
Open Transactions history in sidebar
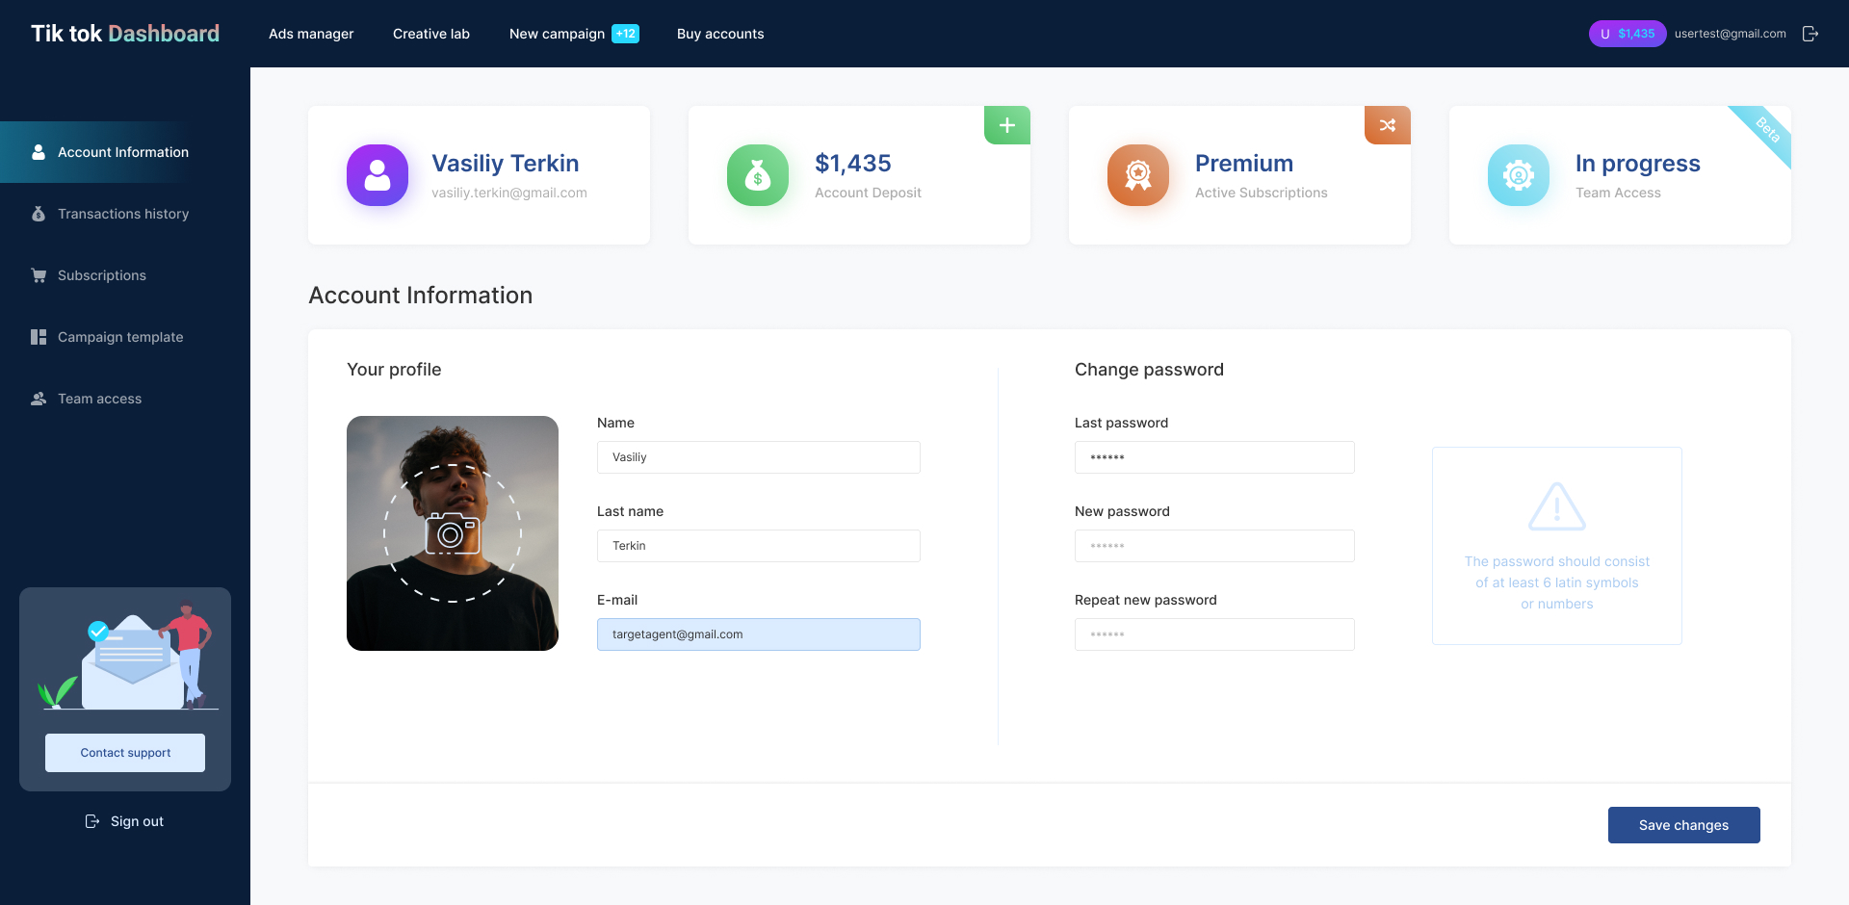125,214
